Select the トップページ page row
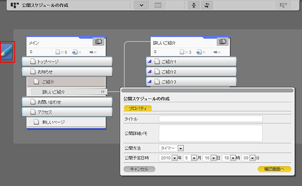Viewport: 302px width, 186px height. [x=67, y=61]
